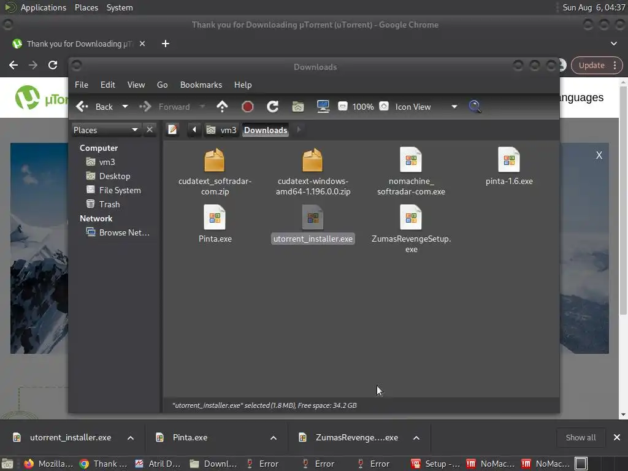This screenshot has width=628, height=471.
Task: Select Trash in the sidebar
Action: 103,204
